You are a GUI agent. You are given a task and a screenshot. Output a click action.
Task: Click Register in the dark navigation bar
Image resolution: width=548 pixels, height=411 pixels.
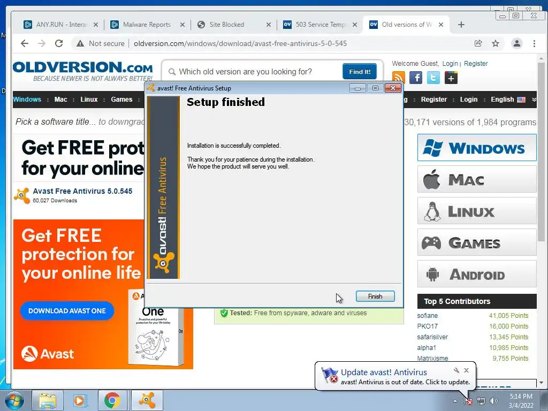coord(433,99)
